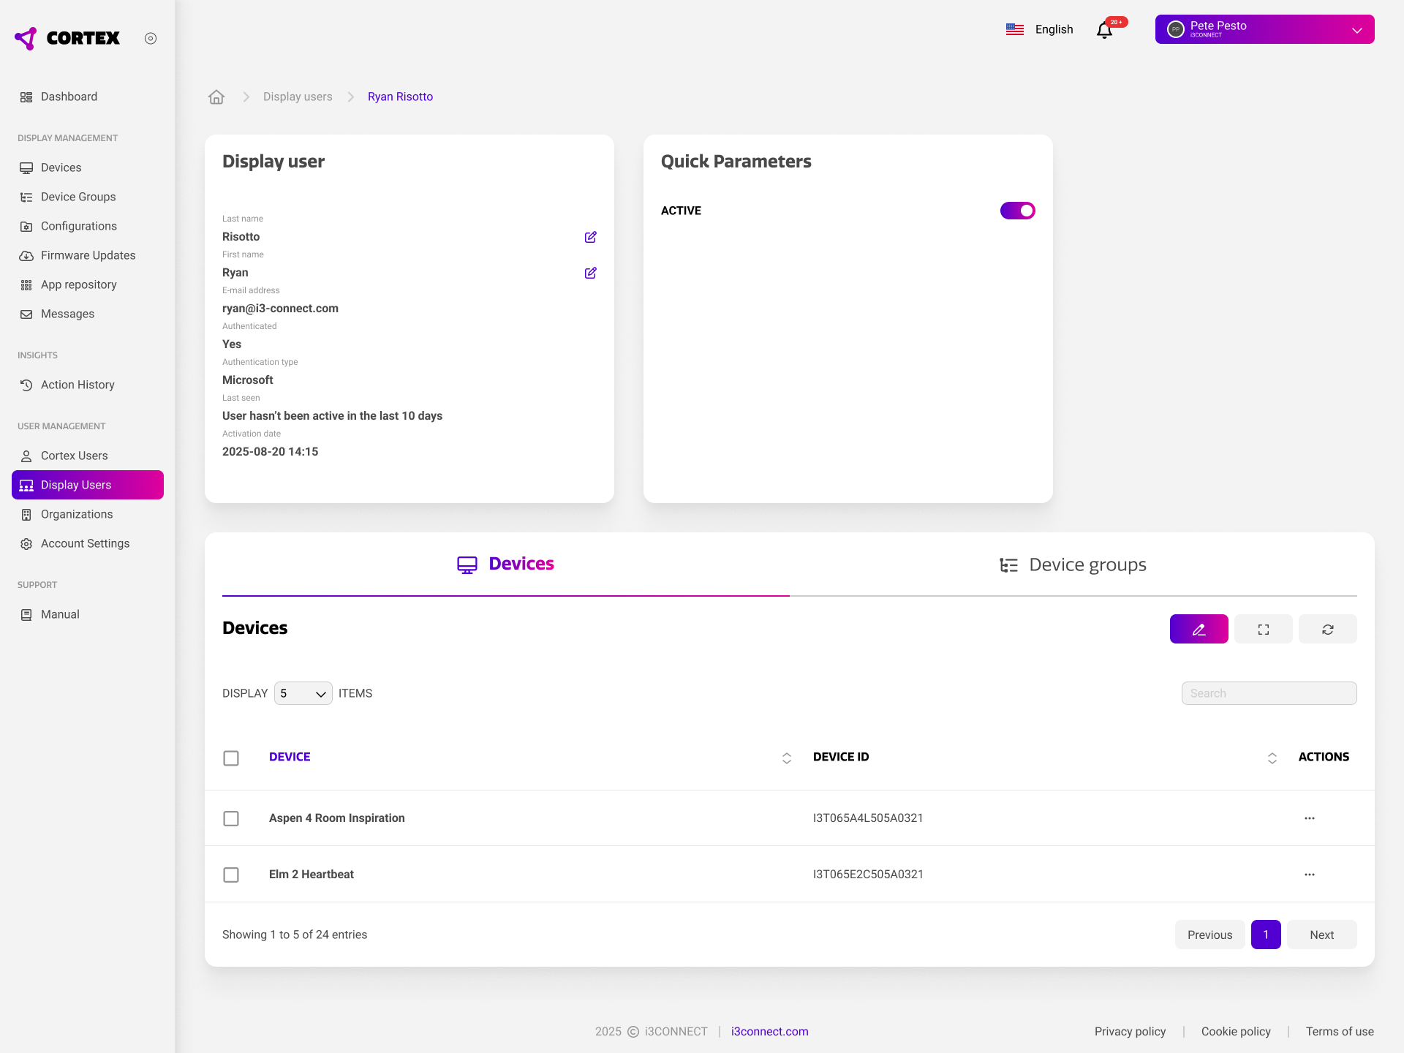Click the home breadcrumb icon
The width and height of the screenshot is (1404, 1053).
point(216,97)
